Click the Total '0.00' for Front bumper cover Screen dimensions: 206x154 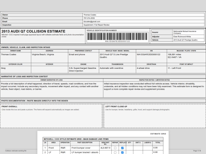coord(158,148)
